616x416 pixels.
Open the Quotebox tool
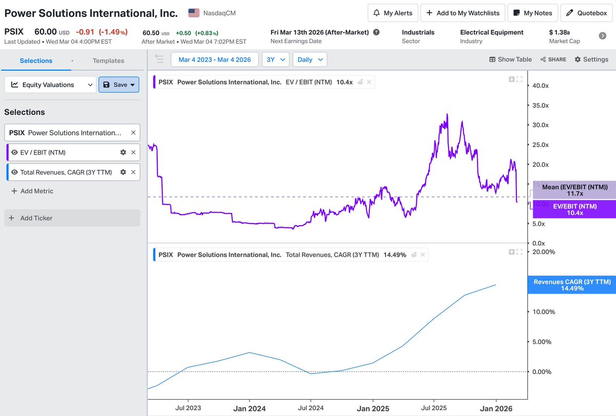586,13
